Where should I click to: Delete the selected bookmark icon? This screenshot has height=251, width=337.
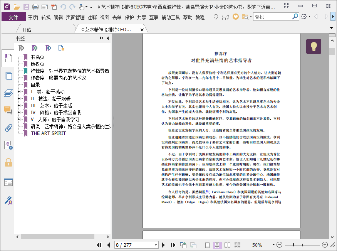21,48
